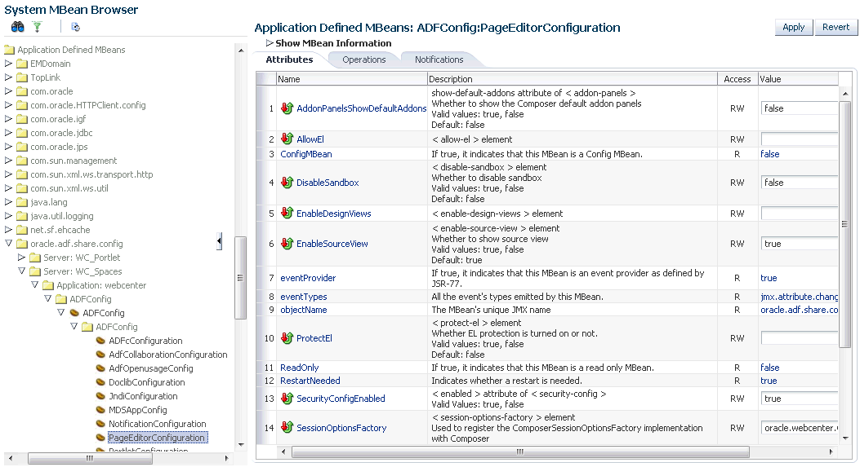
Task: Open the objectName attribute link
Action: pos(303,310)
